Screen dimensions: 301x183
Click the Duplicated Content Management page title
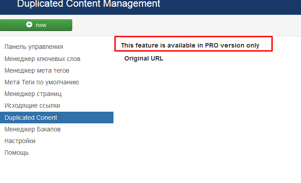click(x=89, y=4)
